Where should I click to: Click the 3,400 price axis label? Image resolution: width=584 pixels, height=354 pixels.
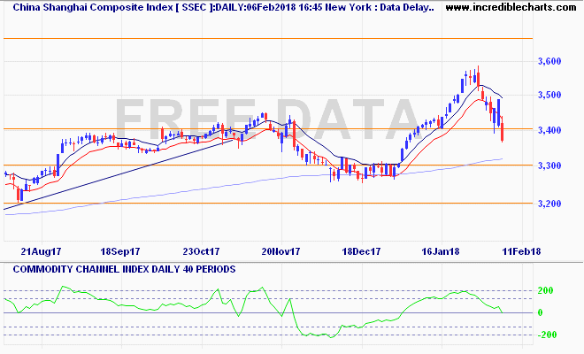click(x=549, y=130)
